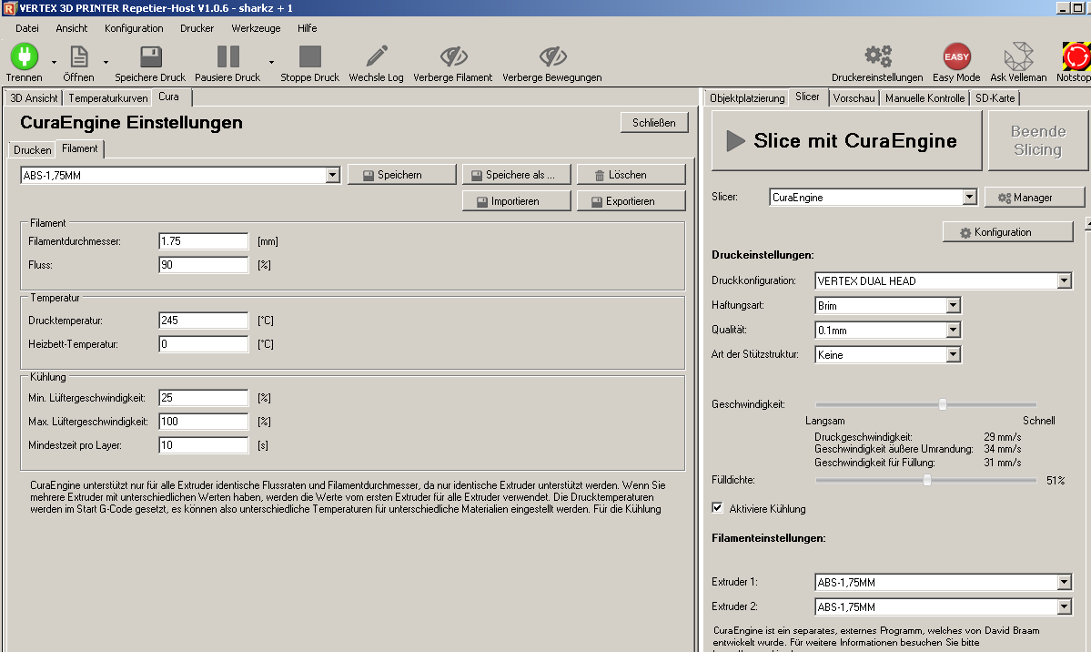Expand the ABS-1,75MM filament profile dropdown
The image size is (1091, 652).
333,175
